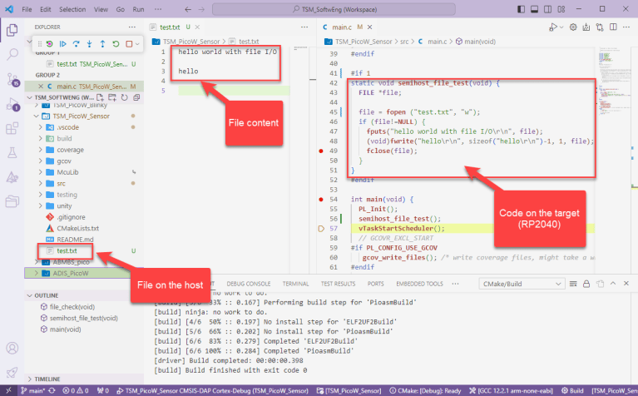Expand the coverage folder

[40, 150]
